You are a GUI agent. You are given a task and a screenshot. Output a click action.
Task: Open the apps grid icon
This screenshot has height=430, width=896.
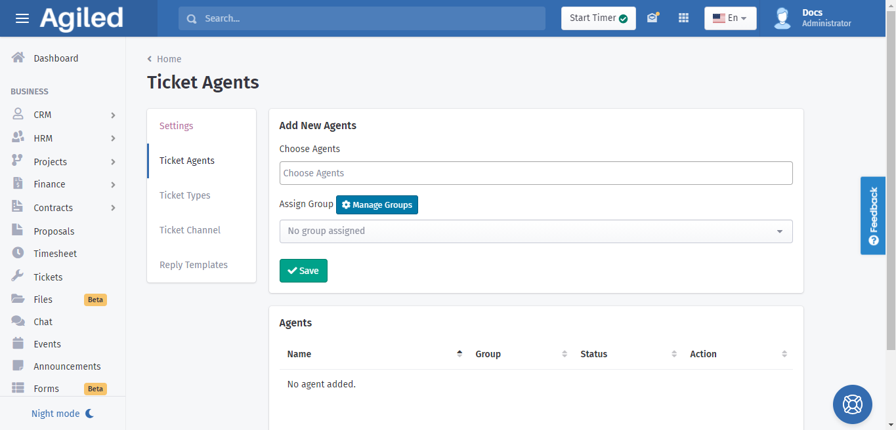(683, 18)
